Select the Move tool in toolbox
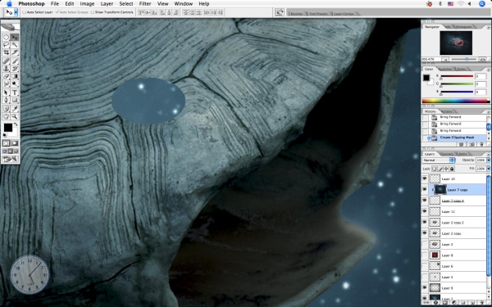Viewport: 492px width, 307px height. [x=15, y=38]
